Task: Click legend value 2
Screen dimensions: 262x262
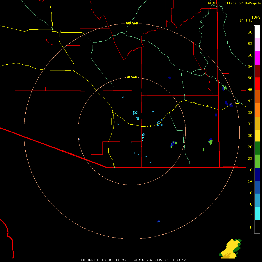Action: [x=251, y=216]
